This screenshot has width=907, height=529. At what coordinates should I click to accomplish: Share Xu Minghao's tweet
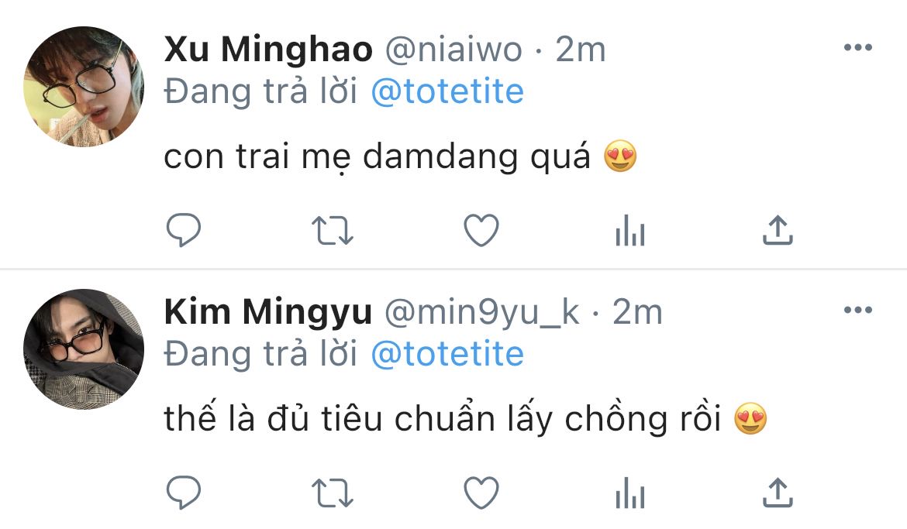(778, 230)
